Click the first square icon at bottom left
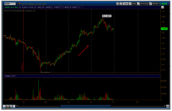Viewport: 172px width, 111px height. 4,106
